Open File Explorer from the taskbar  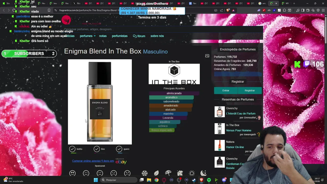tap(149, 180)
